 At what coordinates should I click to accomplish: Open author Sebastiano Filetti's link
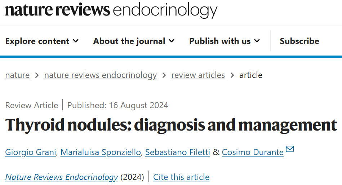[x=178, y=152]
